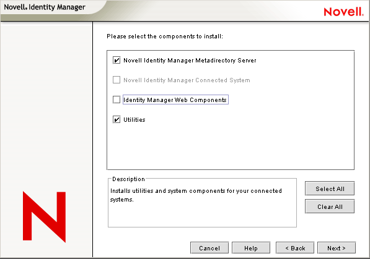Select the Identity Manager Web Components label
This screenshot has width=370, height=259.
(175, 100)
